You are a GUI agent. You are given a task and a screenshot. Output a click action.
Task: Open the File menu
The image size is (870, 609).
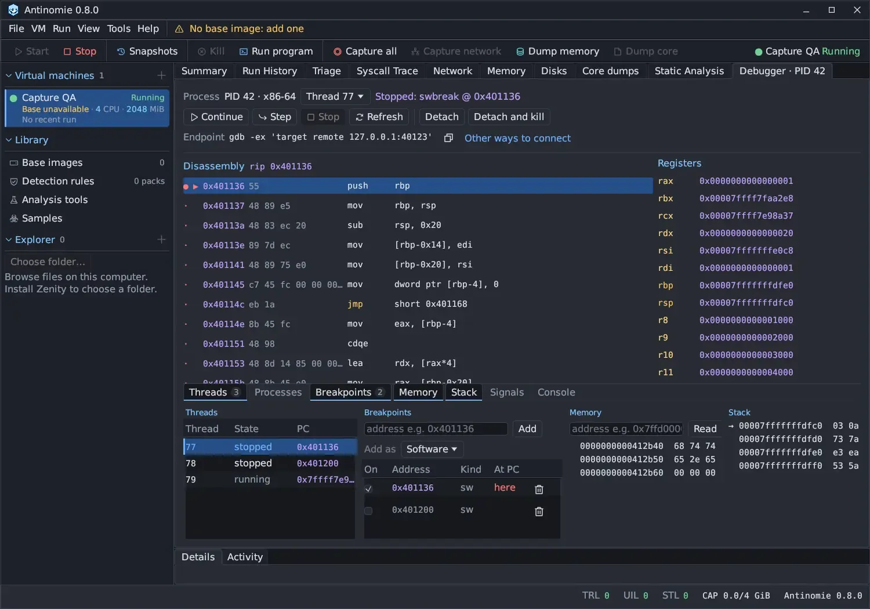coord(16,29)
